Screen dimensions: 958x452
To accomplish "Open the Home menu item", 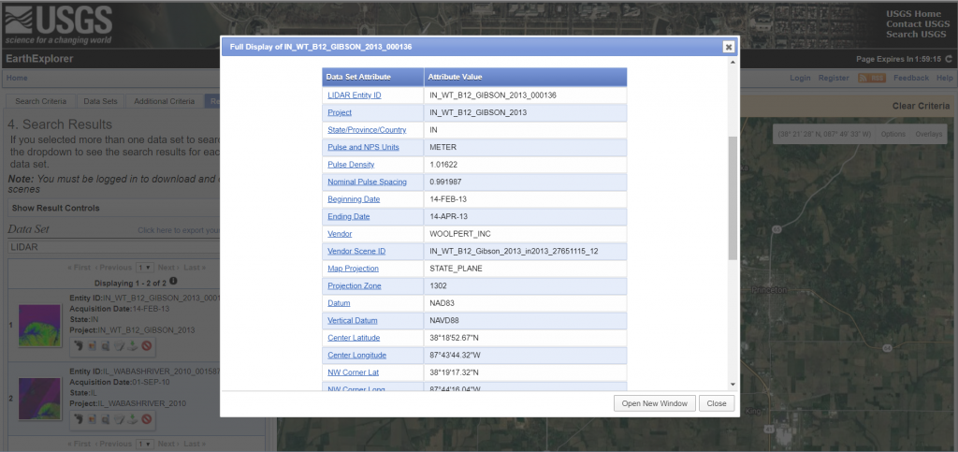I will tap(17, 79).
